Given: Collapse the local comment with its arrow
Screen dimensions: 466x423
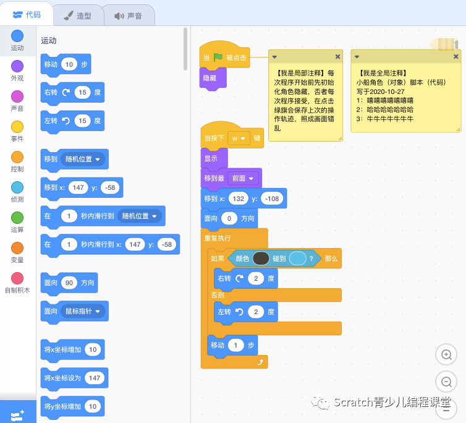Looking at the screenshot, I should [274, 57].
